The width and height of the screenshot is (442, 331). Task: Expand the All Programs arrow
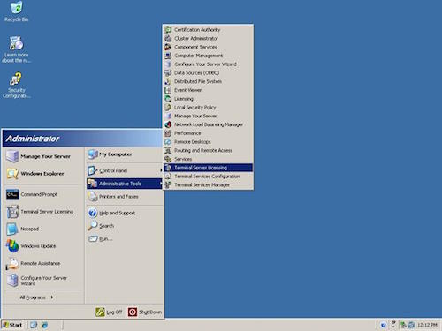point(52,297)
